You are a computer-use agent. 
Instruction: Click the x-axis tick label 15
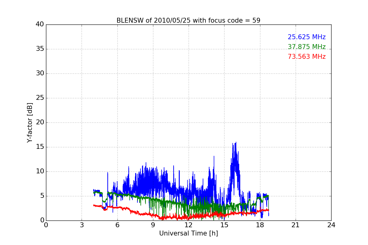pos(224,225)
